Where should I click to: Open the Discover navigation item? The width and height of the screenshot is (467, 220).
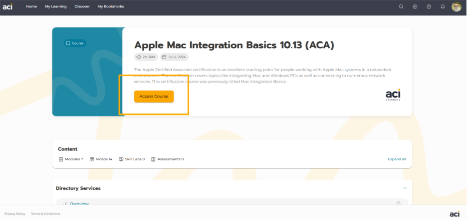point(82,6)
